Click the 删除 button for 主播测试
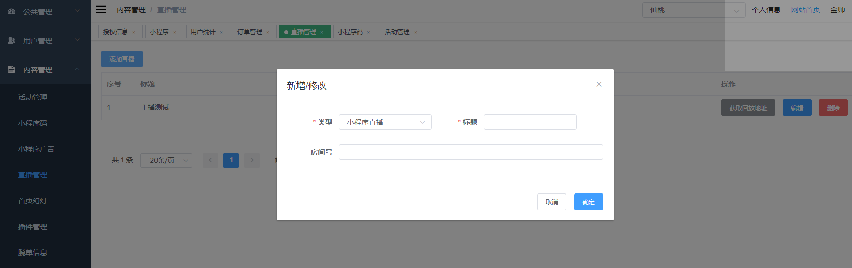This screenshot has width=852, height=268. pos(833,108)
